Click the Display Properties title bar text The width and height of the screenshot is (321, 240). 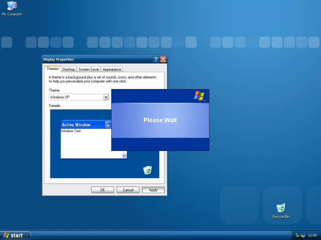point(59,59)
